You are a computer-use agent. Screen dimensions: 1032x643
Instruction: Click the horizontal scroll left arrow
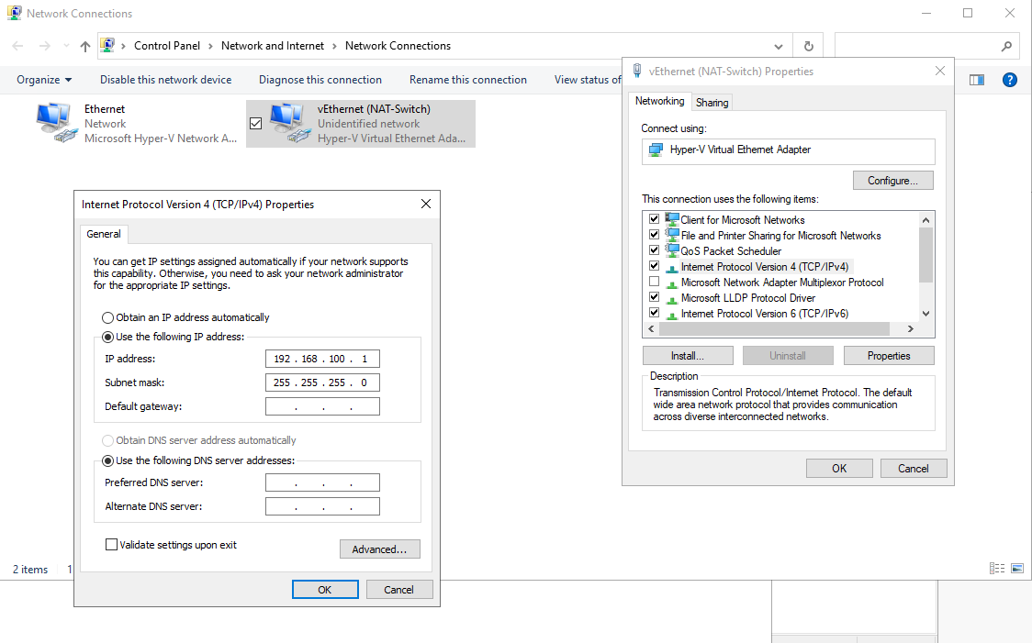(651, 328)
